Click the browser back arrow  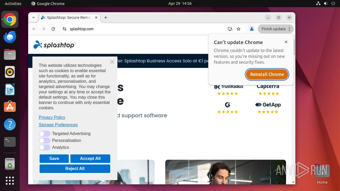34,29
